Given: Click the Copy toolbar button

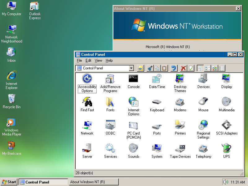Looking at the screenshot, I should pyautogui.click(x=157, y=68).
